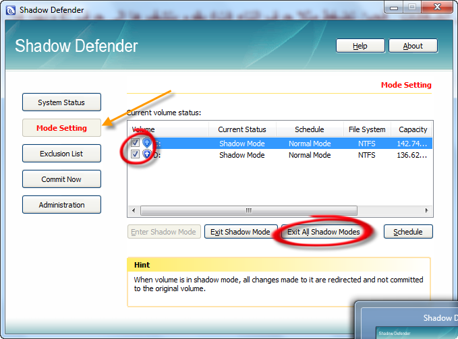Open the Commit Now page
The width and height of the screenshot is (458, 339).
pyautogui.click(x=61, y=179)
